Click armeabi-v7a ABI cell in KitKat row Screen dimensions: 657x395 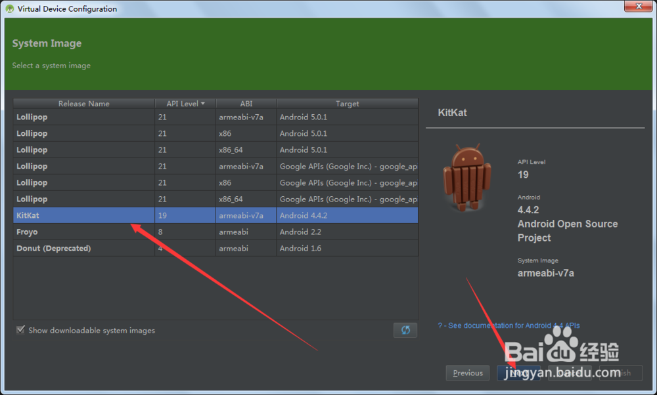click(x=246, y=215)
